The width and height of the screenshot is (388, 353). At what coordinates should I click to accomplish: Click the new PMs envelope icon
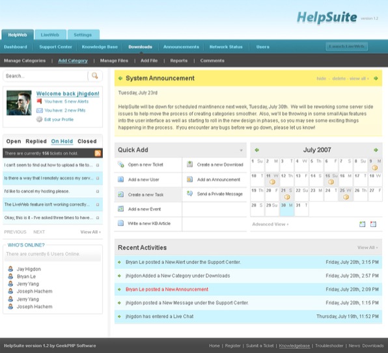tap(40, 111)
